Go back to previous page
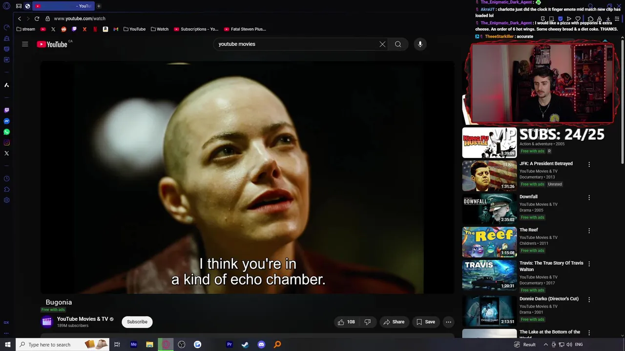 (x=20, y=19)
